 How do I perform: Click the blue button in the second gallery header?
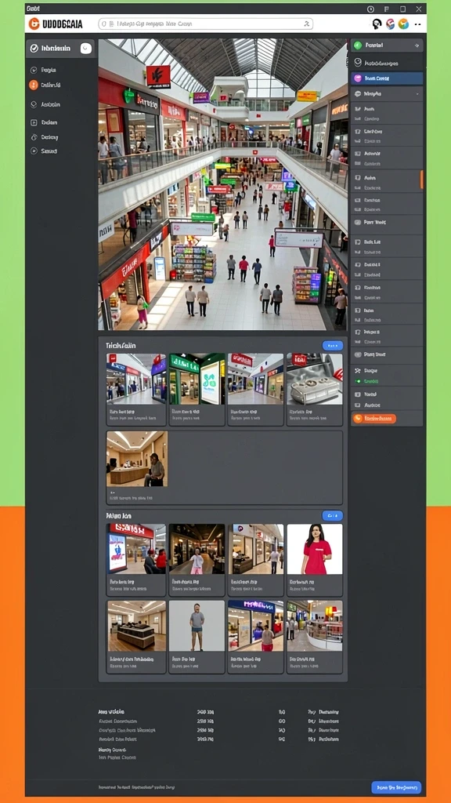(332, 516)
